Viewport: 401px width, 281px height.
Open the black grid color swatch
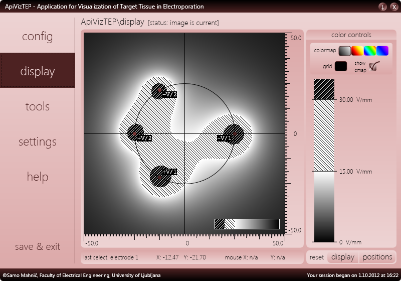pyautogui.click(x=341, y=66)
